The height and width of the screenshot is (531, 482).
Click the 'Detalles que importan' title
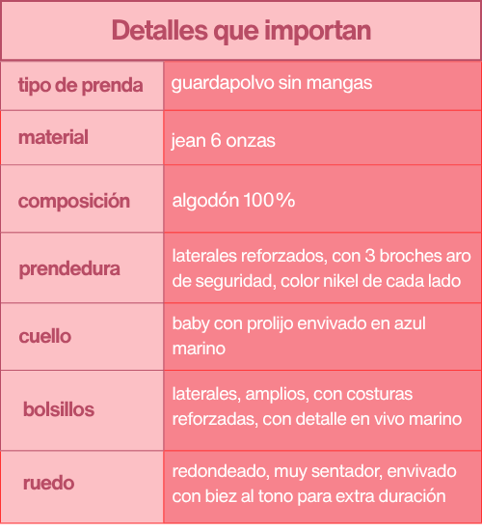pyautogui.click(x=241, y=31)
